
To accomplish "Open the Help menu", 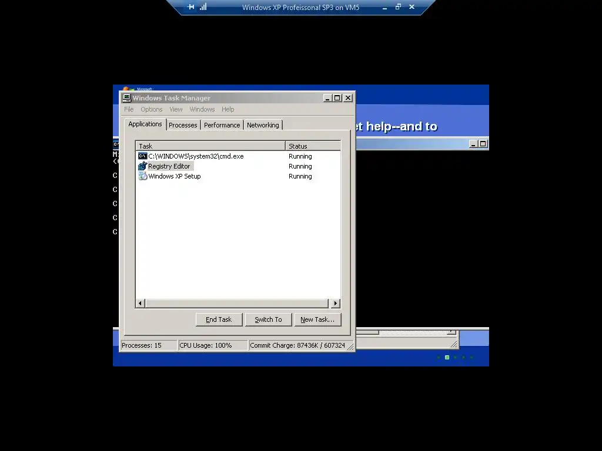I will (x=228, y=109).
